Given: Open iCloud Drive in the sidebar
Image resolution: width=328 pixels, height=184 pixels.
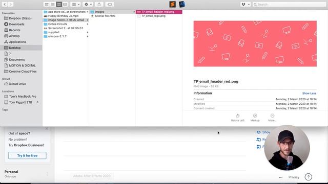Looking at the screenshot, I should [x=17, y=84].
